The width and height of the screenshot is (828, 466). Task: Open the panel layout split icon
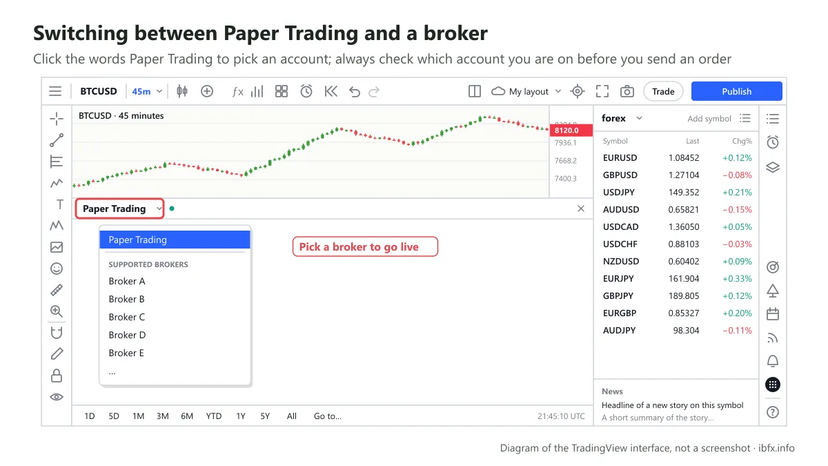click(475, 91)
